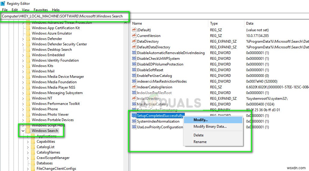Open the Edit menu

tap(15, 10)
